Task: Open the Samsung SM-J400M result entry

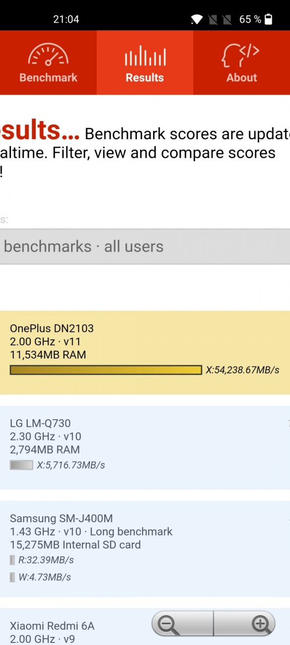Action: coord(145,549)
